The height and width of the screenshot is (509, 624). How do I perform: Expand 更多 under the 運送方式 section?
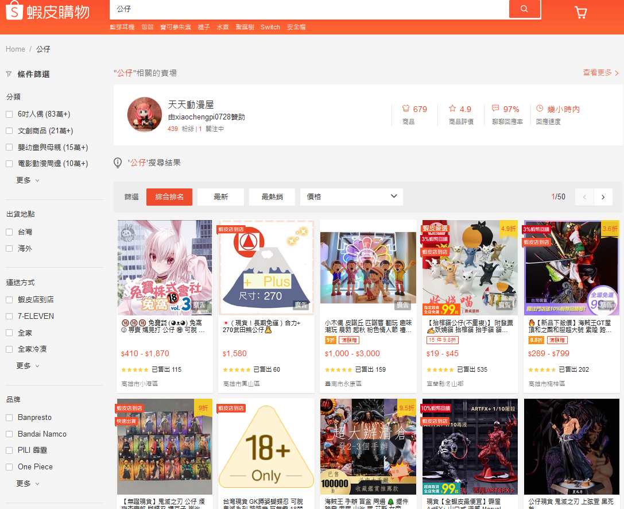[28, 365]
